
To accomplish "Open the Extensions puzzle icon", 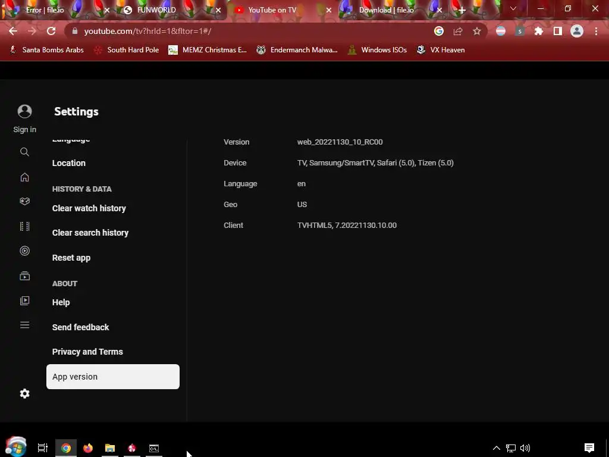I will (539, 31).
